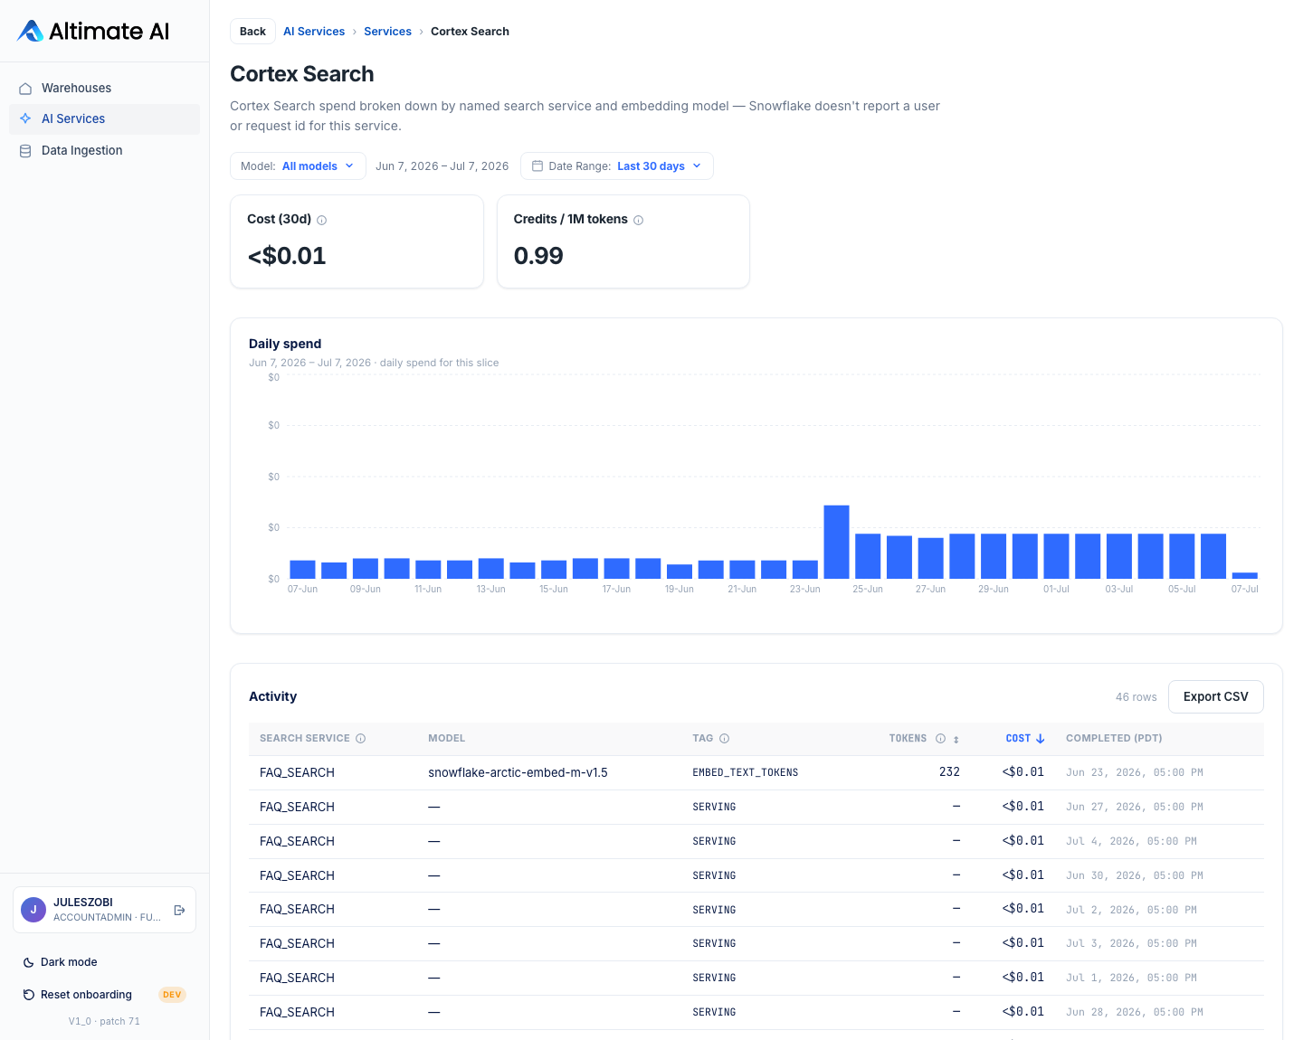
Task: Click the row completed Jun 28, 2026
Action: click(756, 1013)
